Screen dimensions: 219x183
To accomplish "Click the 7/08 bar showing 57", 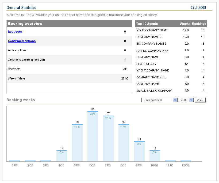I will click(108, 139).
